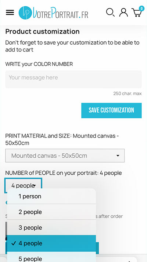Click the 'WRITE your COLOR NUMBER' label
This screenshot has width=147, height=262.
point(39,64)
